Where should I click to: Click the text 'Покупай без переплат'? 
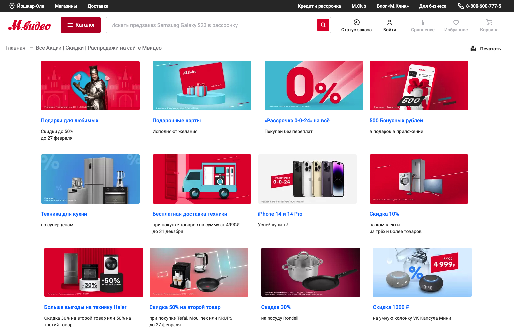[289, 132]
